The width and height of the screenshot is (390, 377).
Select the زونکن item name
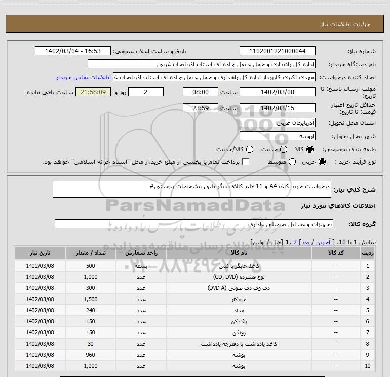239,332
